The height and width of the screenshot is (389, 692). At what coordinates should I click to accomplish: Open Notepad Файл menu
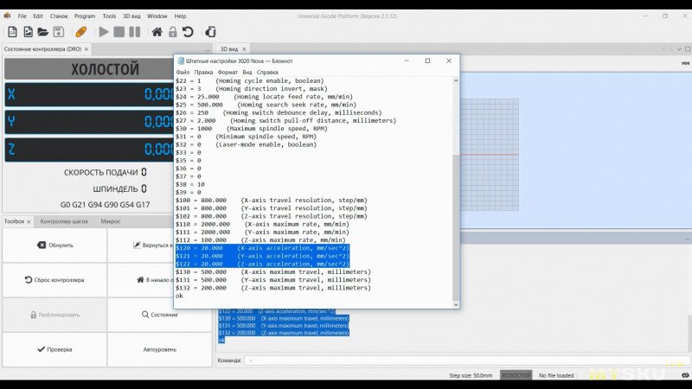pos(183,72)
